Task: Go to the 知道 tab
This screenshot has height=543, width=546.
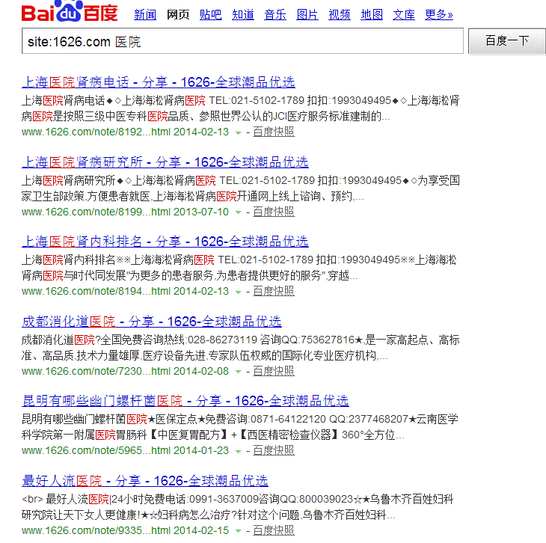Action: [x=242, y=15]
